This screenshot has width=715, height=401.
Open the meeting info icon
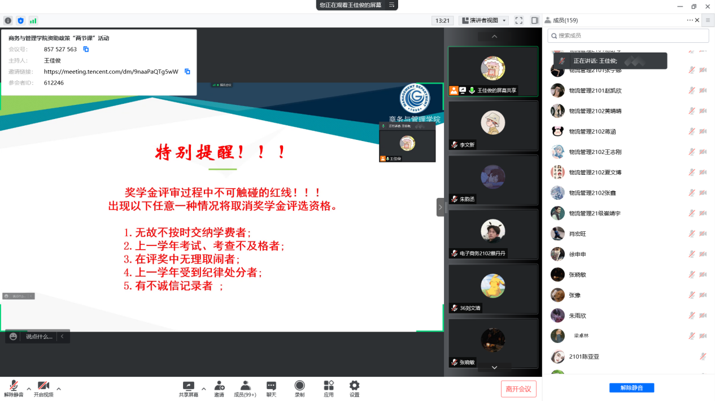click(8, 21)
